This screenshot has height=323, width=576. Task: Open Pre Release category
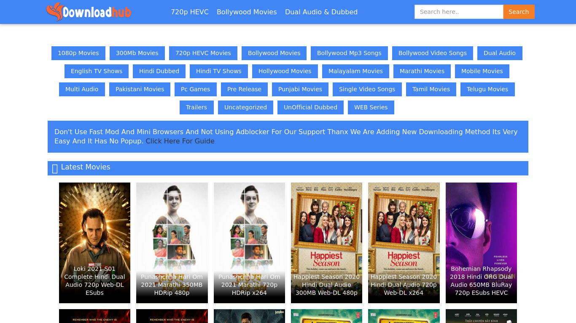pyautogui.click(x=244, y=89)
